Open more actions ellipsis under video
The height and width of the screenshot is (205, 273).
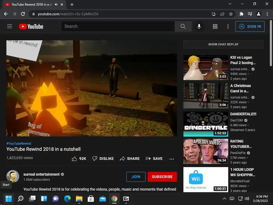pos(172,159)
